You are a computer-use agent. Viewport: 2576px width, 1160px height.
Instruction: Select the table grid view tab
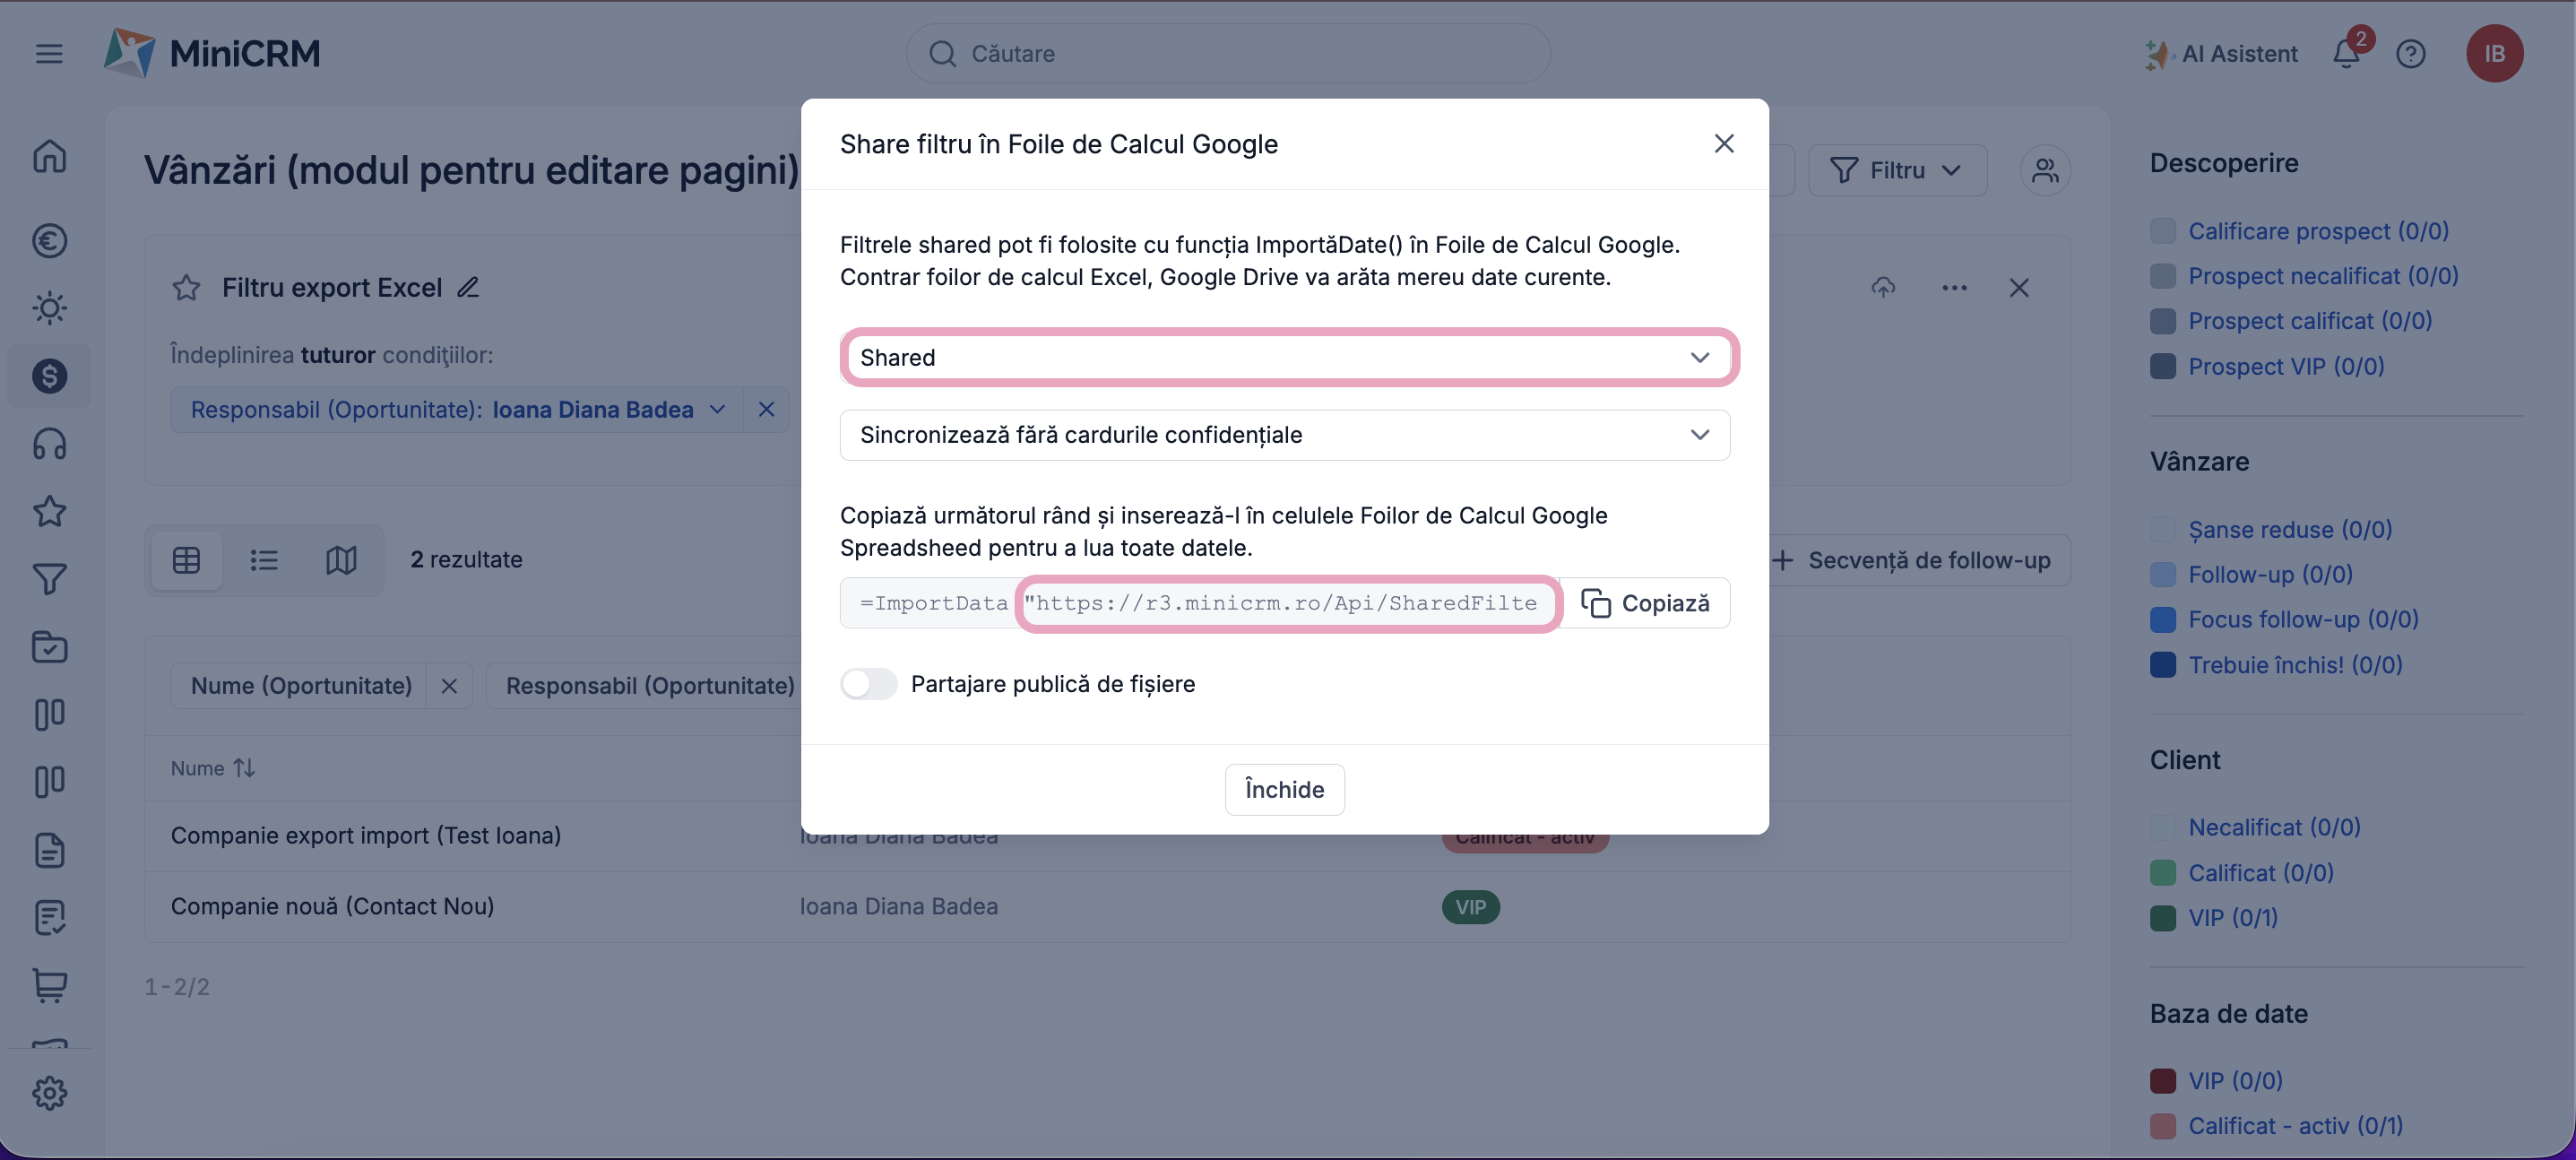(187, 560)
